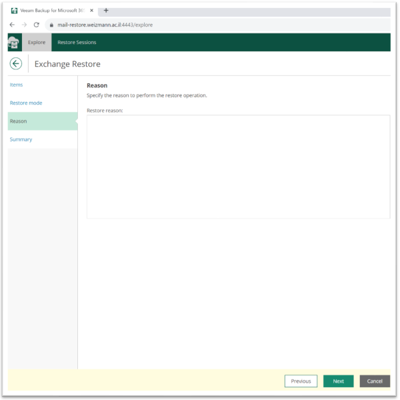Go to the Items wizard step
The image size is (400, 400).
(x=17, y=85)
